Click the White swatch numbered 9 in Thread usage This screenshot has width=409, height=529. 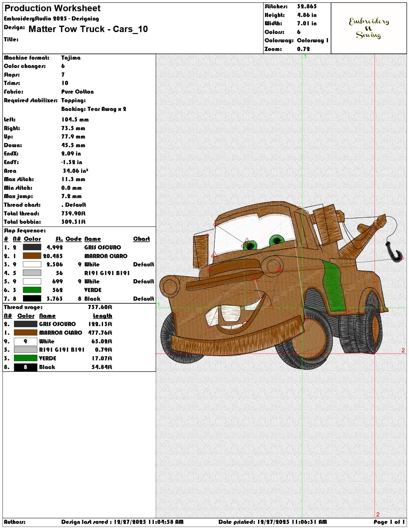(26, 341)
